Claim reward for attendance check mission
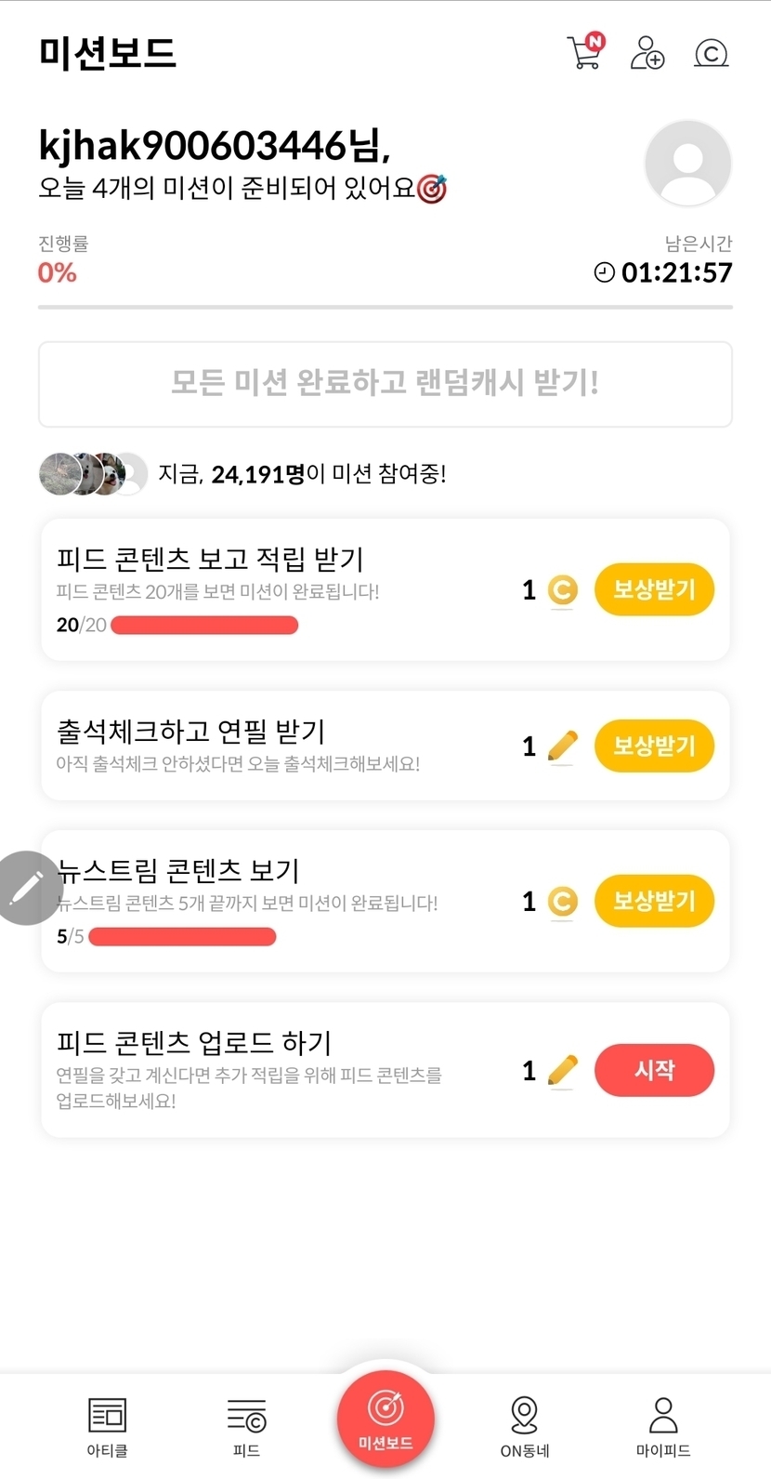Viewport: 771px width, 1479px height. pos(654,746)
